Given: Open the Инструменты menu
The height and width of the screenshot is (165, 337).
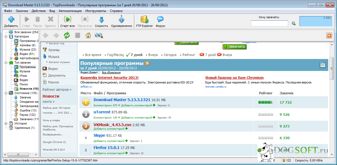Looking at the screenshot, I should [96, 11].
